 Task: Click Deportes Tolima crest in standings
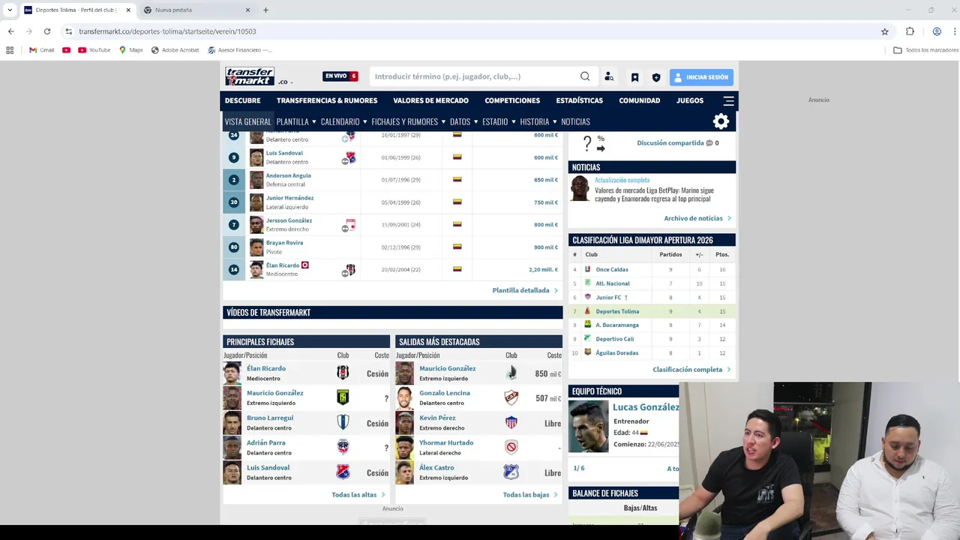click(588, 310)
